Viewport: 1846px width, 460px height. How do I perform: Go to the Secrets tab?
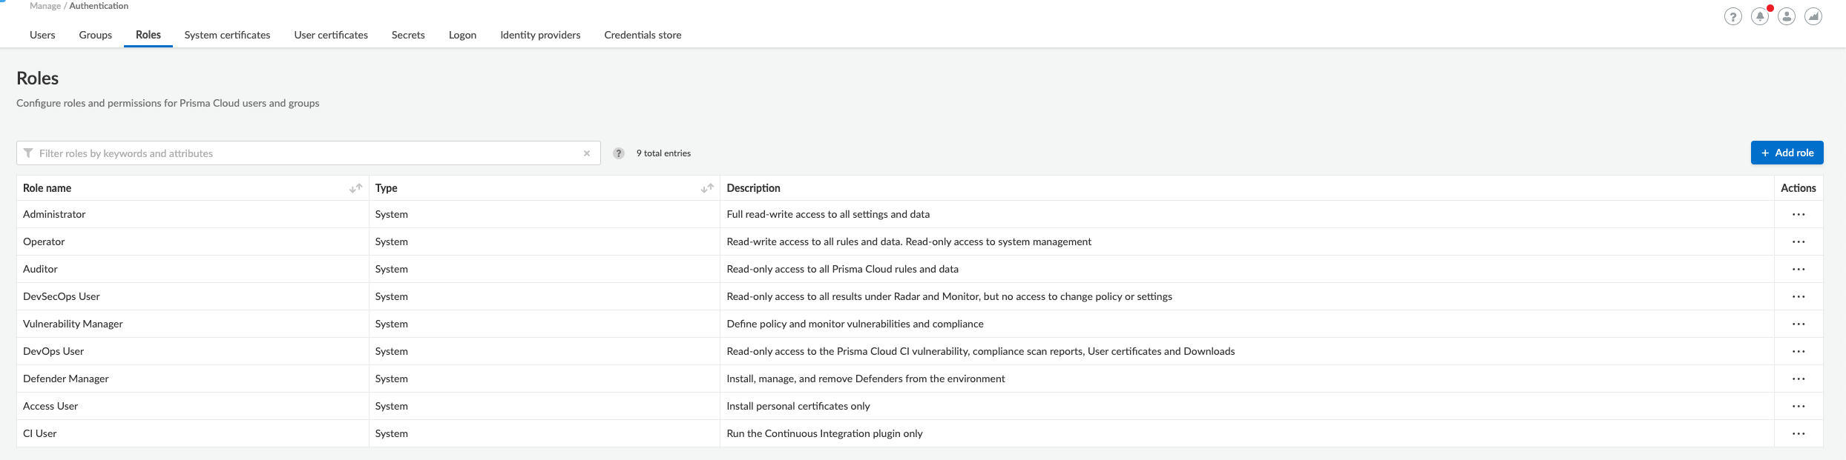[x=408, y=35]
